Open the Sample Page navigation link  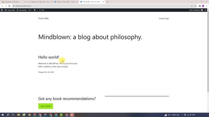click(x=164, y=19)
